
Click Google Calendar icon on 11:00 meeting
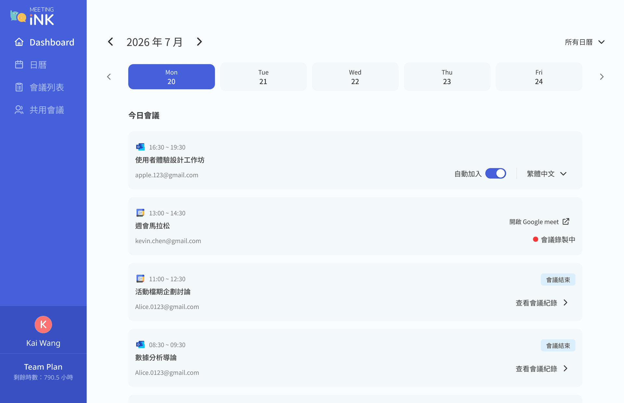pyautogui.click(x=140, y=279)
